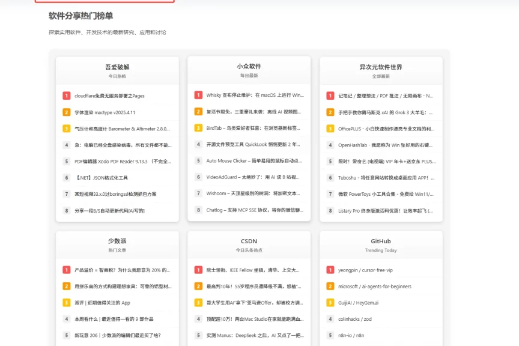Click the rank 2 badge in 异次元软件世界 list
This screenshot has width=519, height=346.
(330, 111)
